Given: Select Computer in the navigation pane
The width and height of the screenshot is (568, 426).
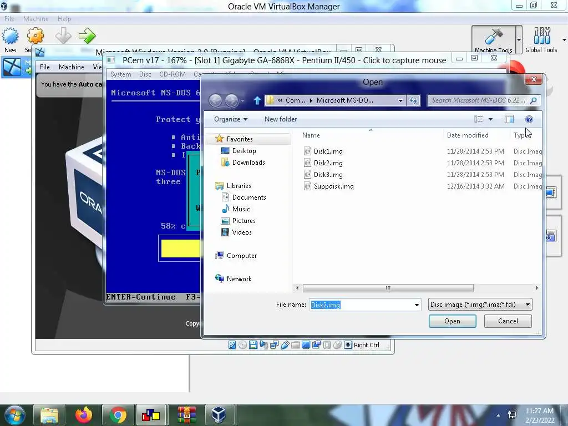Looking at the screenshot, I should (242, 255).
